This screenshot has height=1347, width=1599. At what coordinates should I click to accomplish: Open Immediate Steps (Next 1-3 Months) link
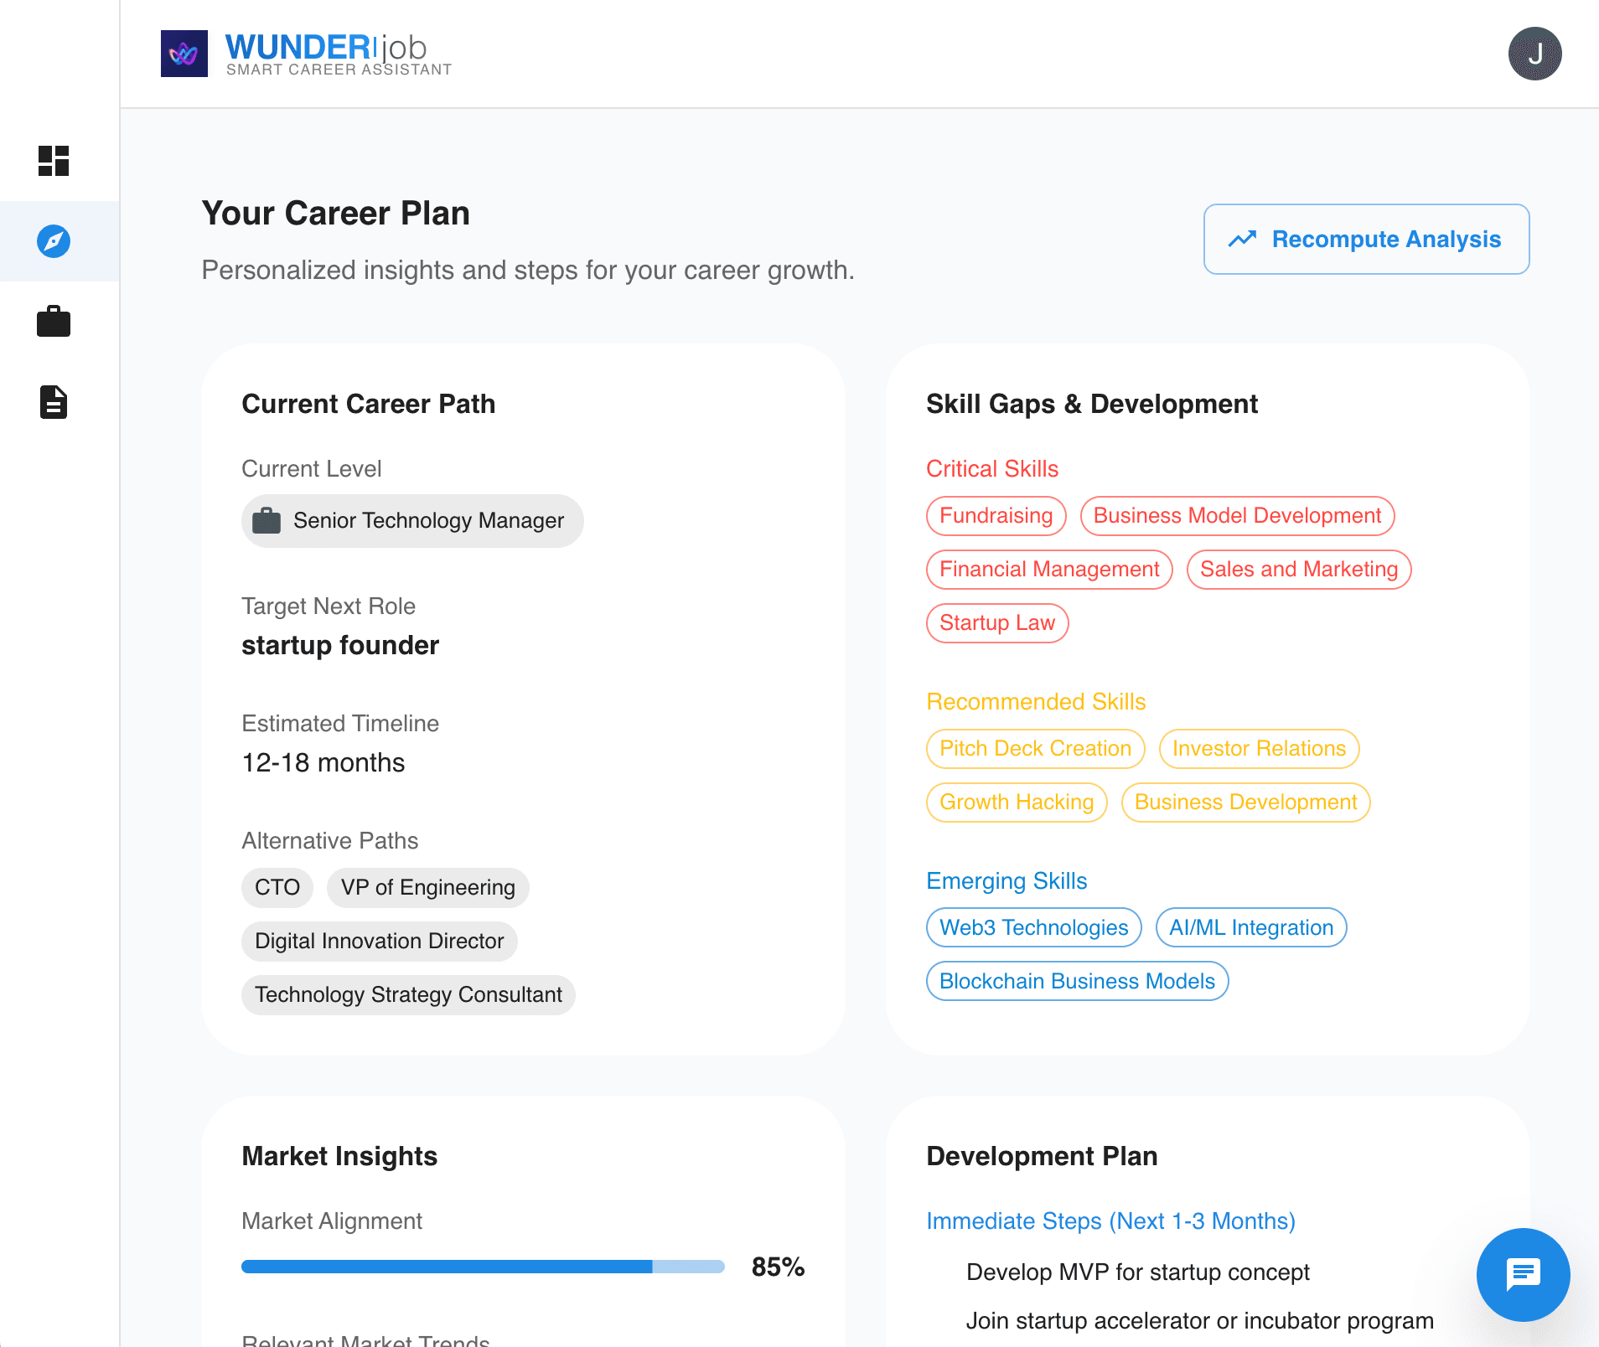pyautogui.click(x=1110, y=1221)
